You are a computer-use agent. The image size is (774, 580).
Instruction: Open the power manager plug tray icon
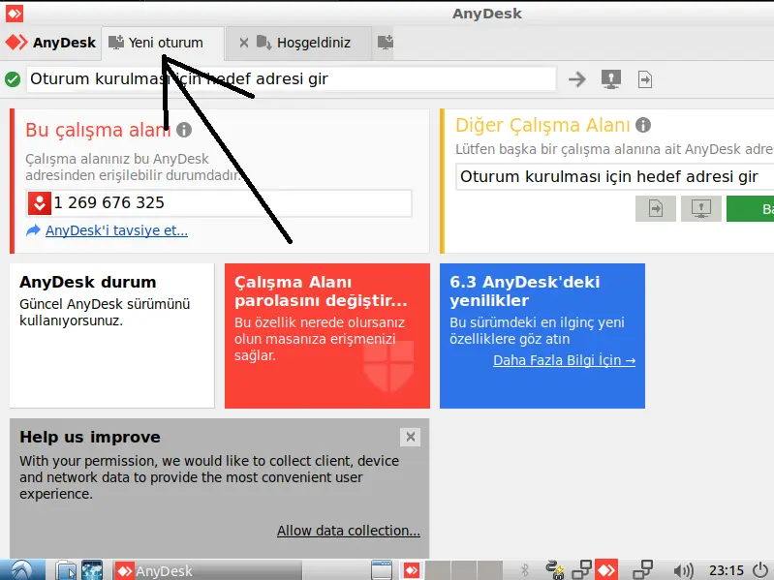coord(555,570)
